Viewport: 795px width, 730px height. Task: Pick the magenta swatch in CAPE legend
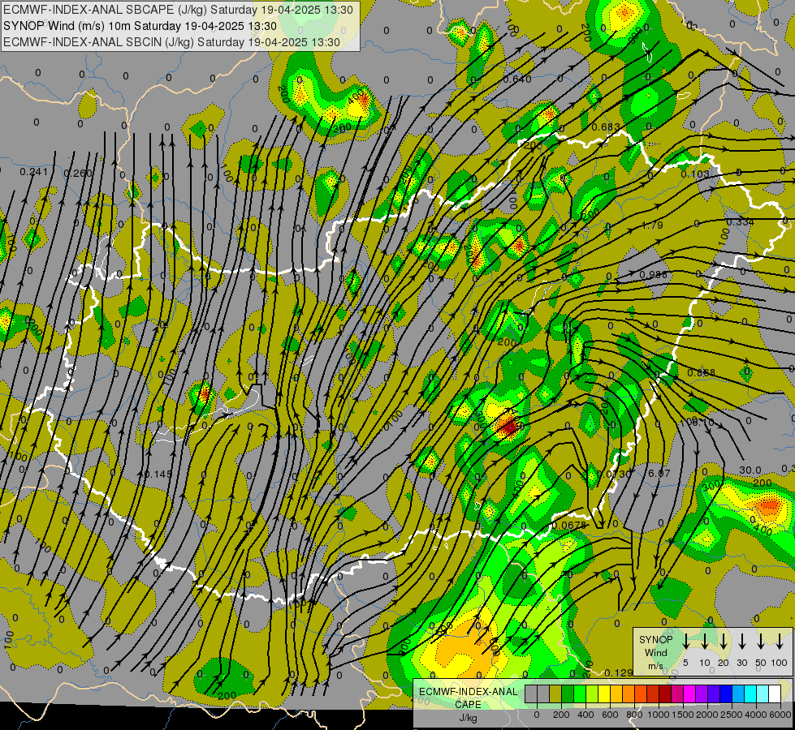(x=689, y=693)
